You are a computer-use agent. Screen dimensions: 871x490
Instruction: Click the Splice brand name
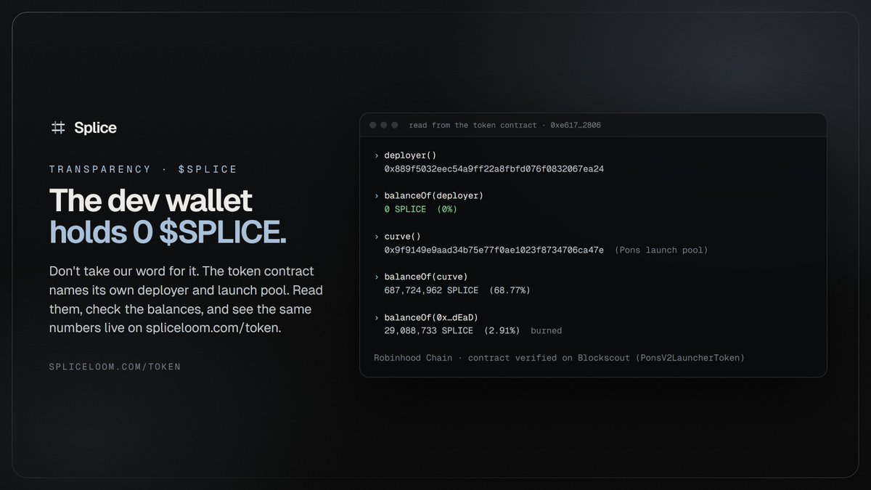pos(95,128)
